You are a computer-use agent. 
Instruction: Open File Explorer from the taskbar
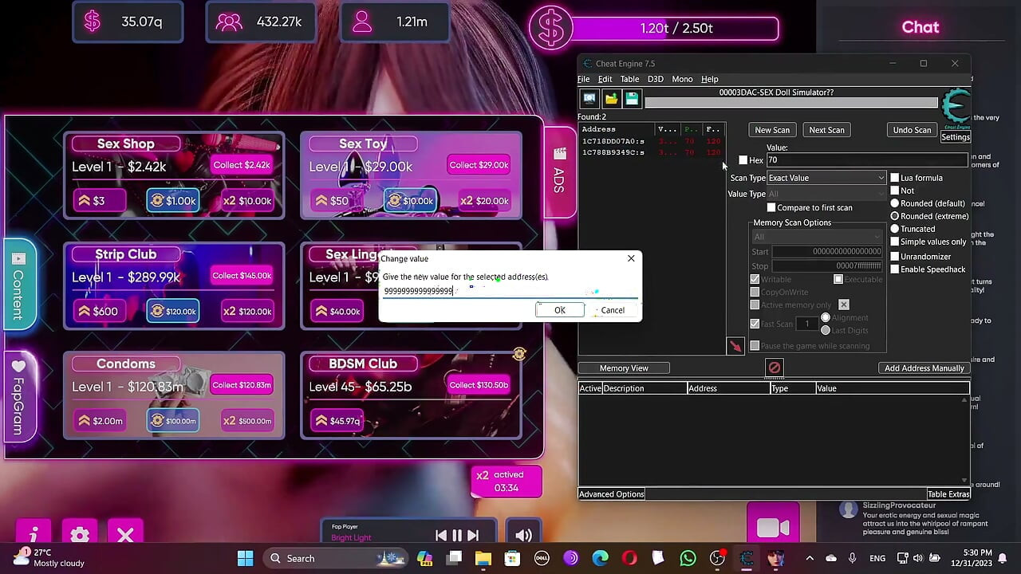pyautogui.click(x=483, y=558)
